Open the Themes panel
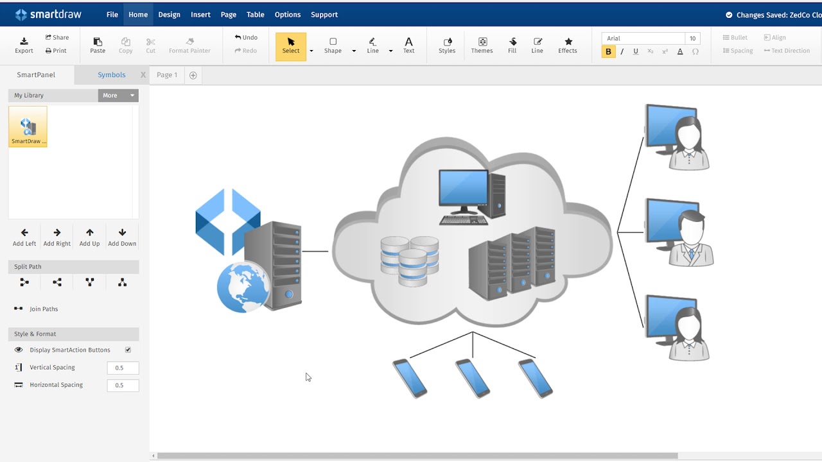 pos(482,46)
